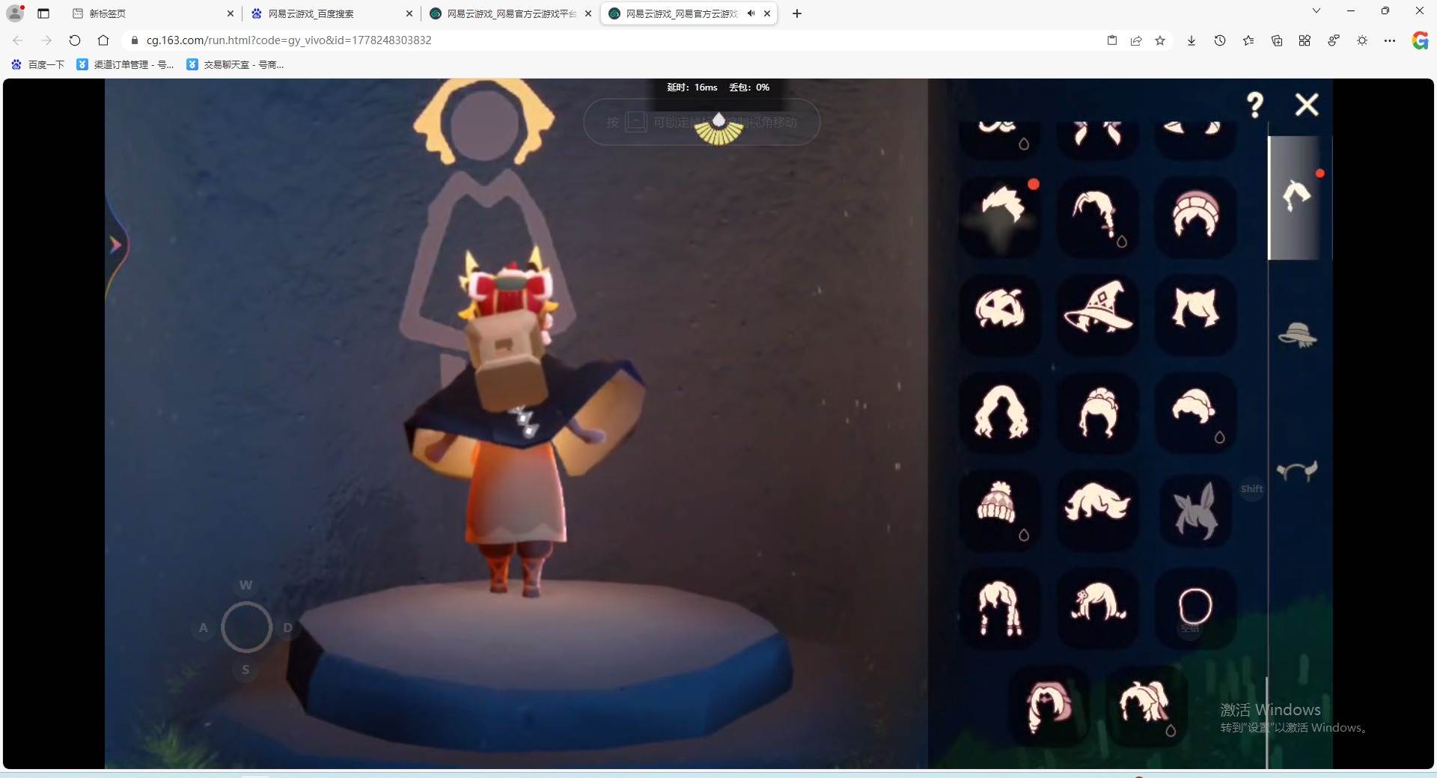Click the yellow fan emote indicator
The image size is (1437, 778).
pos(718,129)
